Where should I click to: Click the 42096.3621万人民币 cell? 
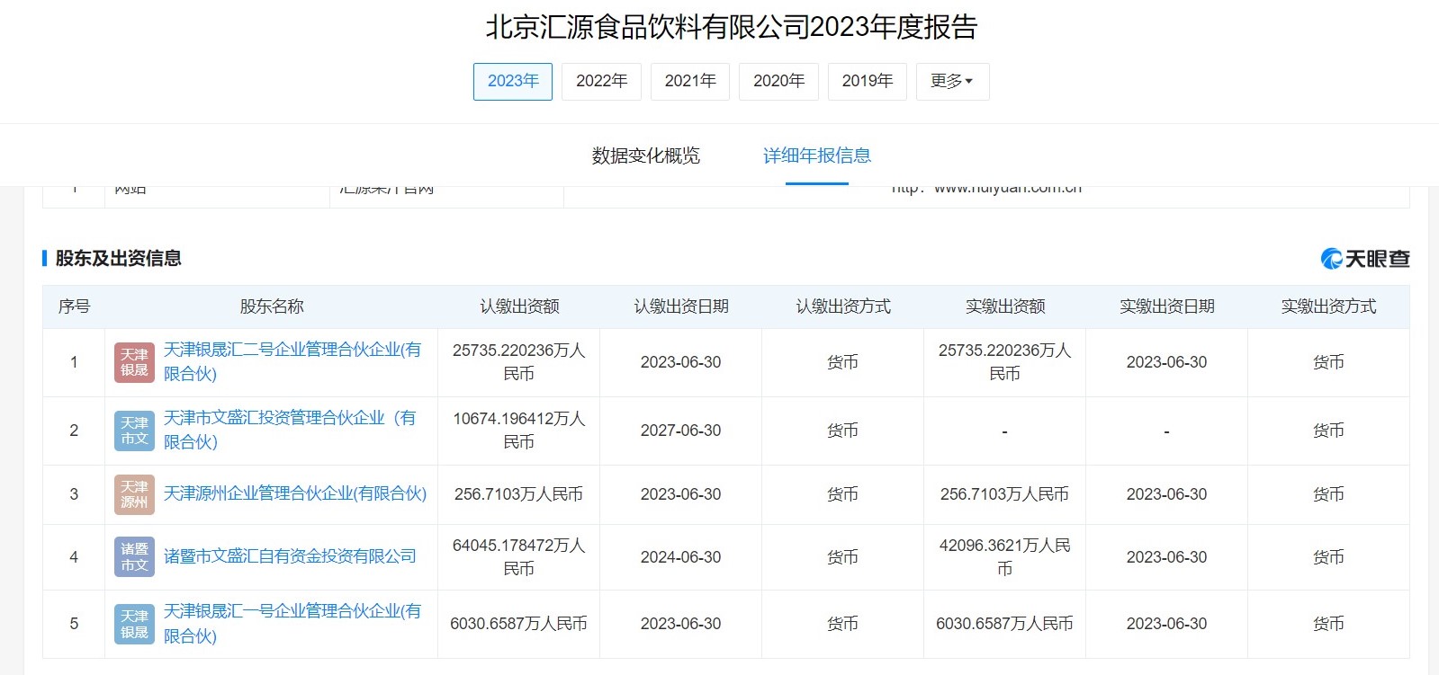[1005, 557]
